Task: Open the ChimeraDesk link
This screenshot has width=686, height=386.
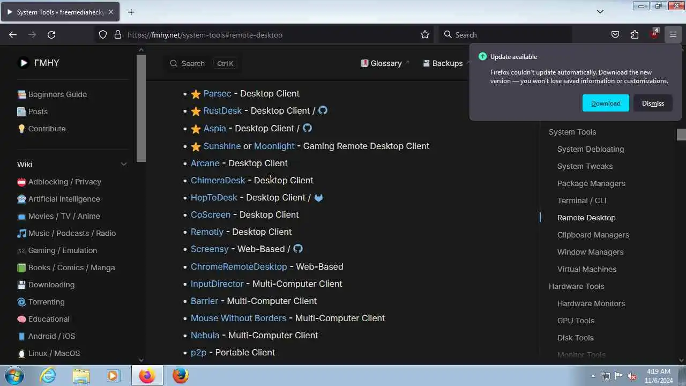Action: coord(218,180)
